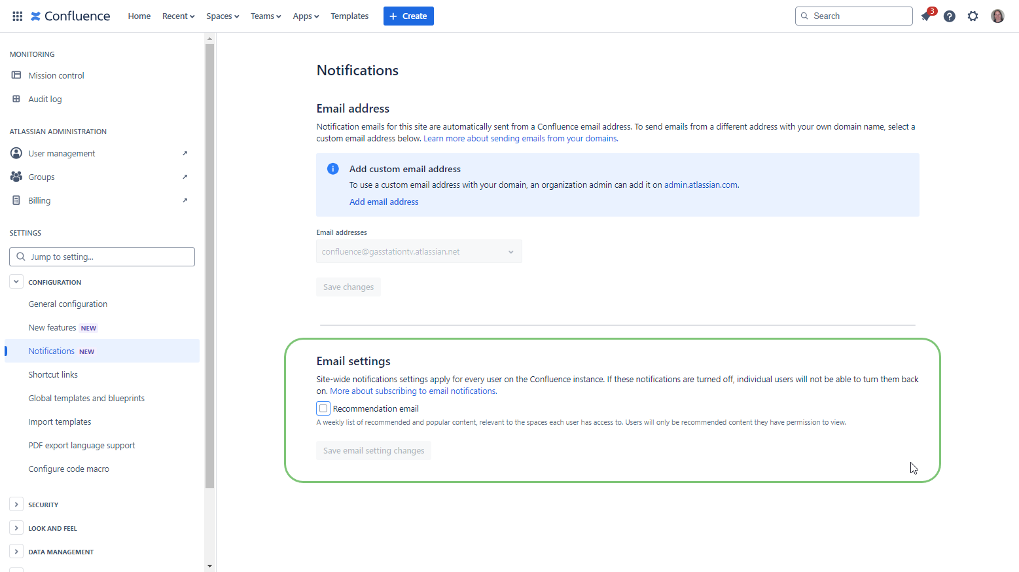Open User management in the sidebar
The width and height of the screenshot is (1019, 572).
[16, 152]
